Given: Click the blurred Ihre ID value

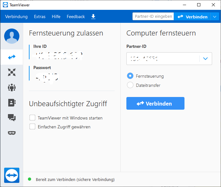Looking at the screenshot, I should click(x=58, y=55).
